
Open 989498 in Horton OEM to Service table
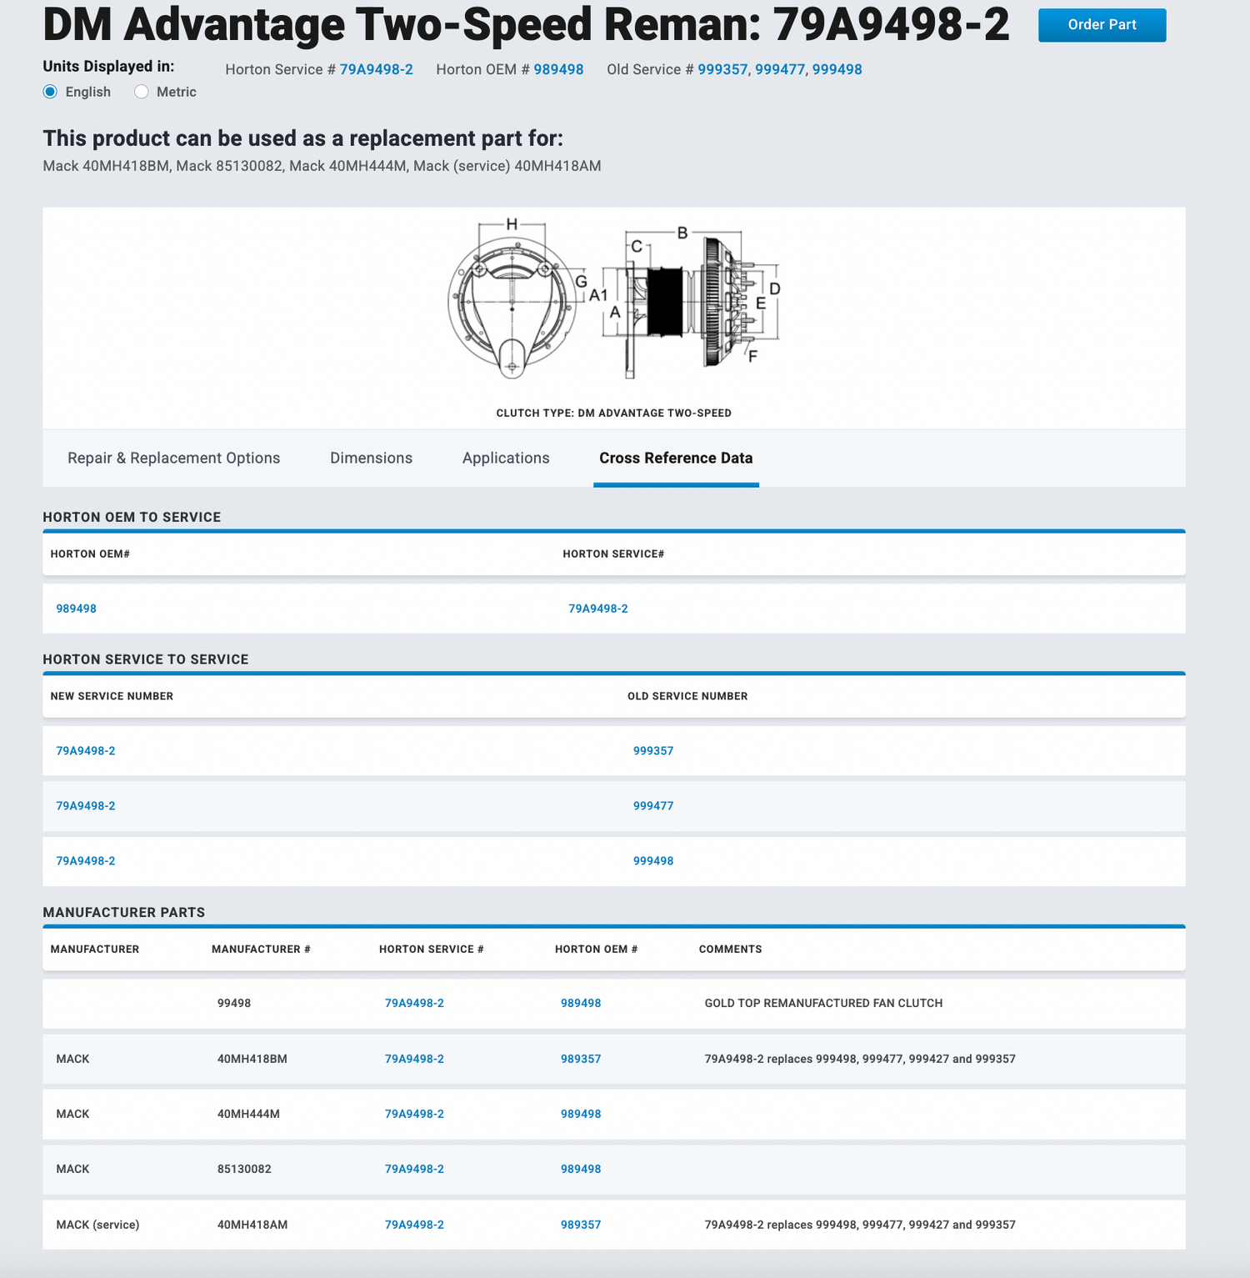pyautogui.click(x=76, y=609)
